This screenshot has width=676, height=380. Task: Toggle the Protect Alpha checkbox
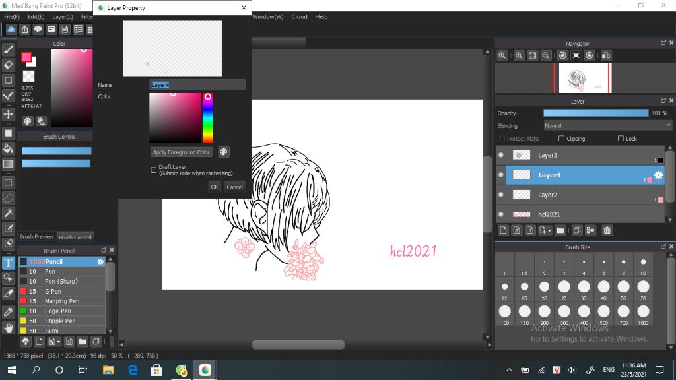tap(502, 139)
